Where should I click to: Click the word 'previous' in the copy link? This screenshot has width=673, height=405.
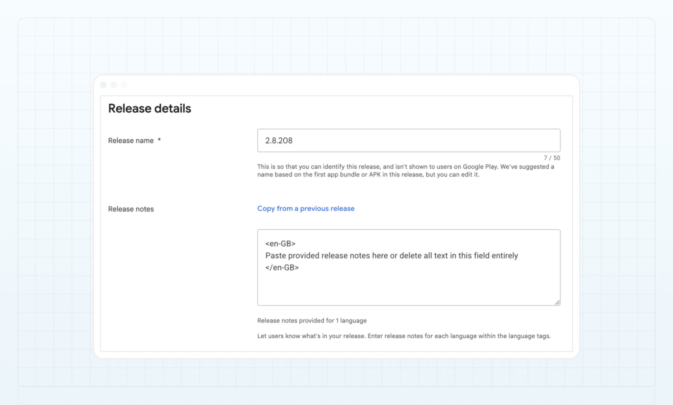pyautogui.click(x=314, y=208)
